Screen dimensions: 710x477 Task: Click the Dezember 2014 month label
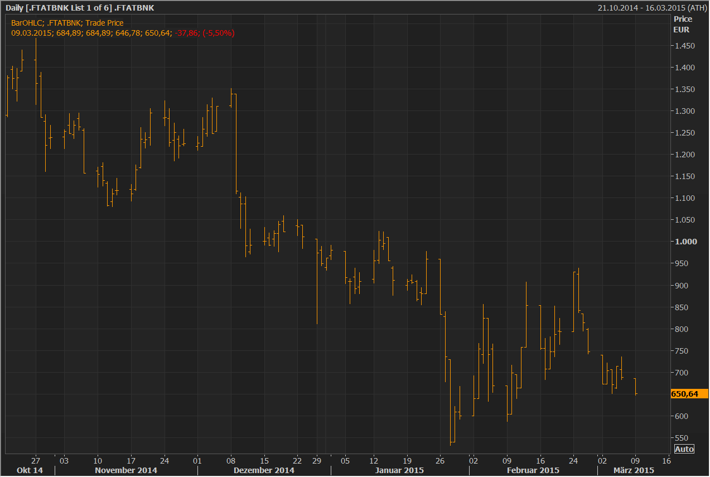[264, 470]
